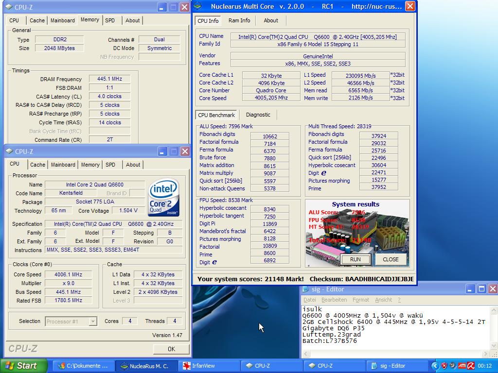The width and height of the screenshot is (498, 373).
Task: Minimize the top CPU-Z memory window
Action: click(161, 7)
